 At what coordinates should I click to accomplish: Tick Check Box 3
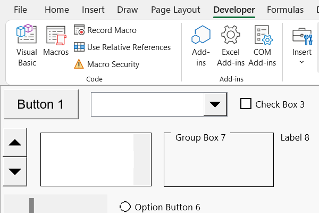point(246,104)
